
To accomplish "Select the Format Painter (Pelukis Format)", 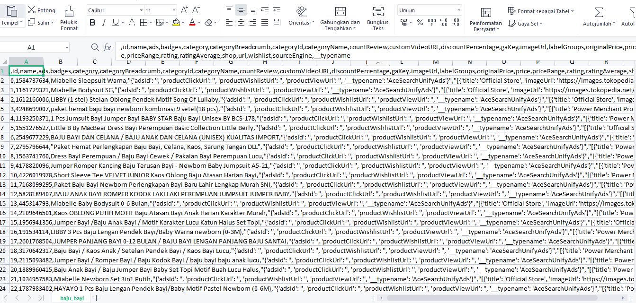I will coord(69,19).
